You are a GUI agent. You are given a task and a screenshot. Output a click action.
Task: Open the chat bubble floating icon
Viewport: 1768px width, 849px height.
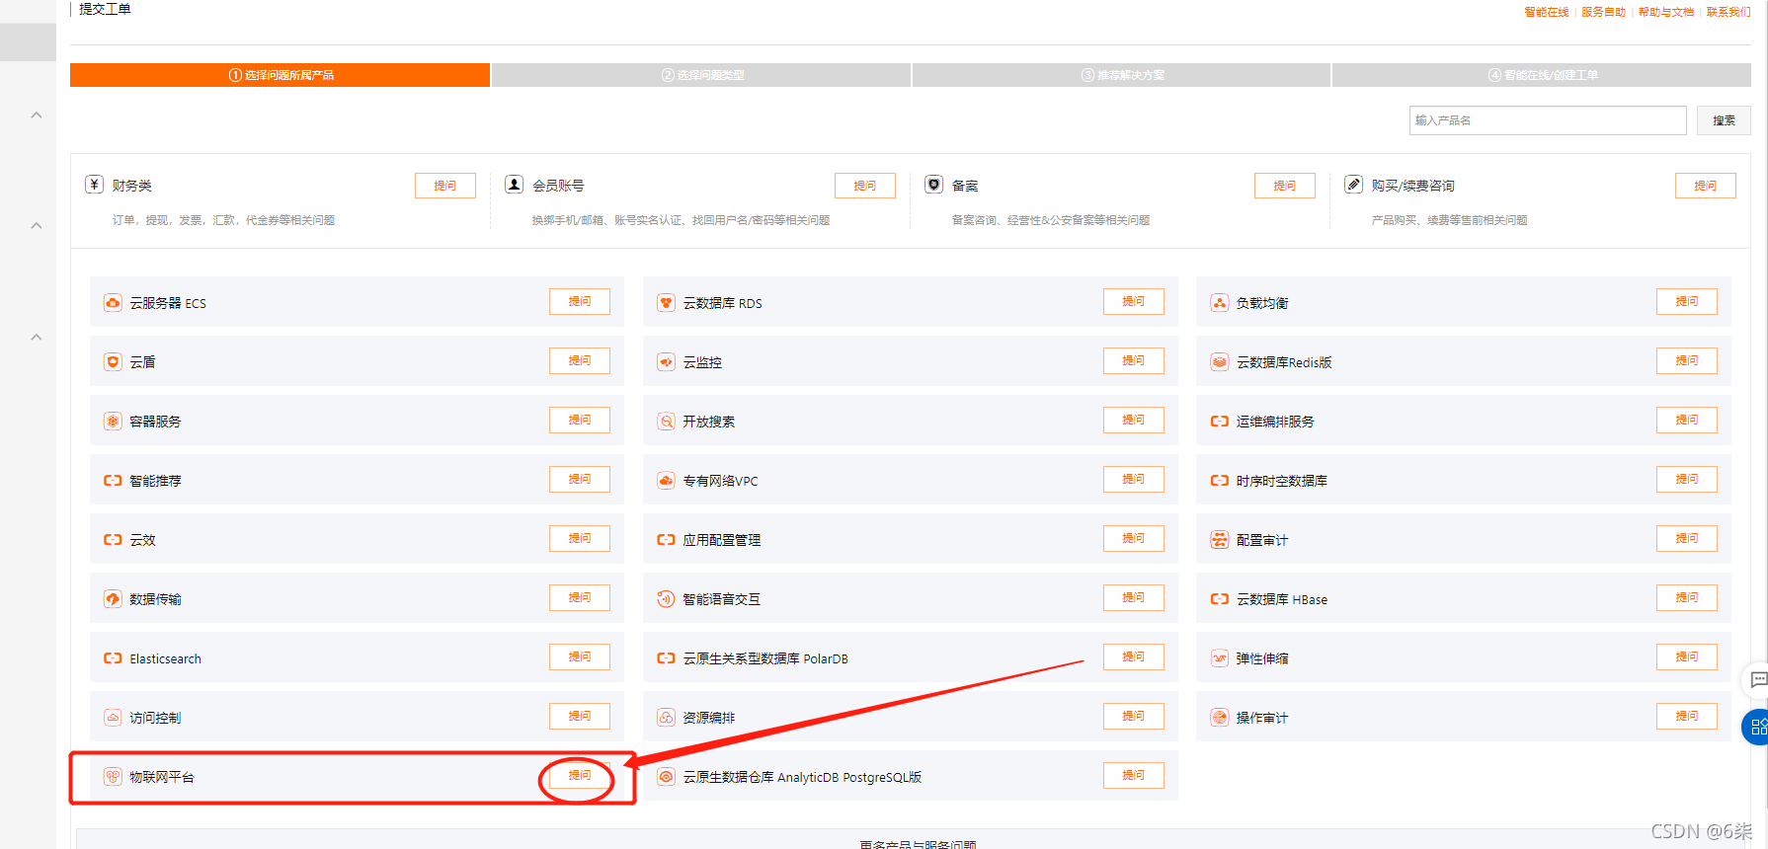click(1757, 679)
